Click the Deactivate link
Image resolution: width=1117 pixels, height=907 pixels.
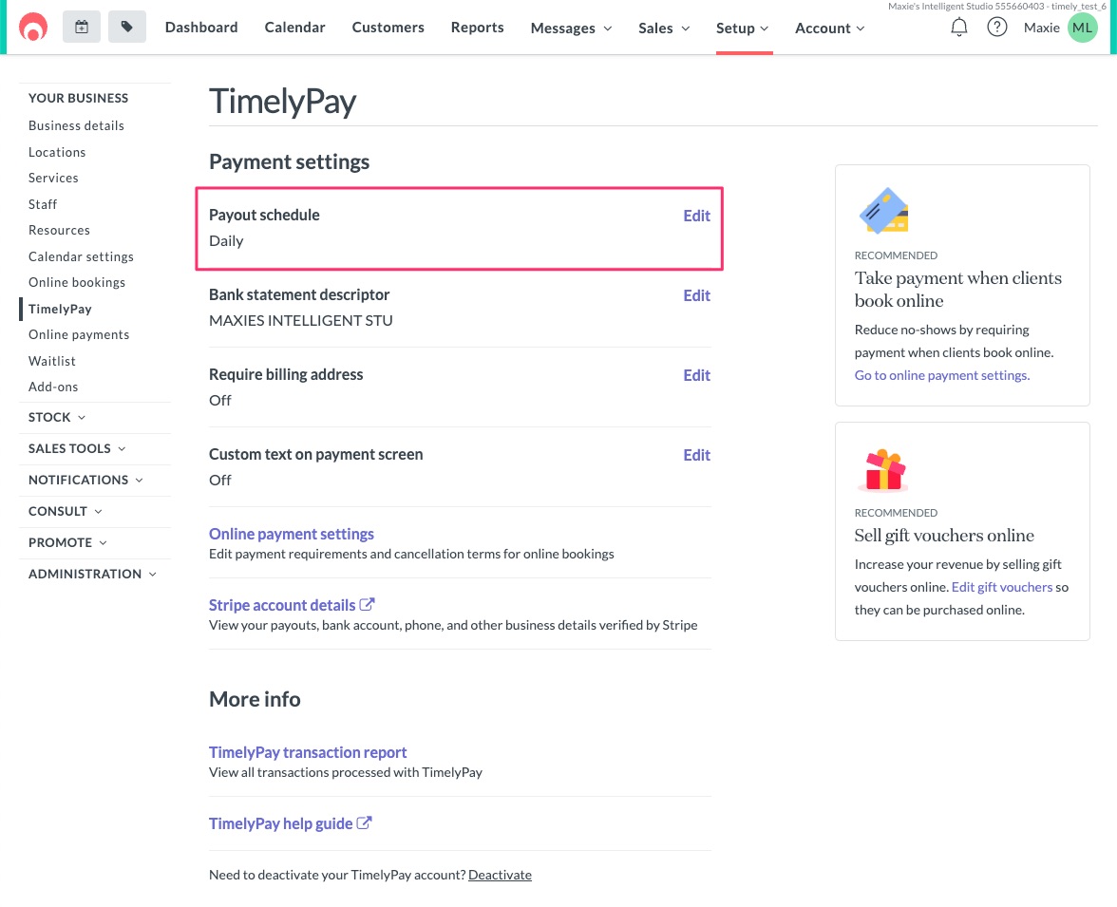pyautogui.click(x=500, y=875)
